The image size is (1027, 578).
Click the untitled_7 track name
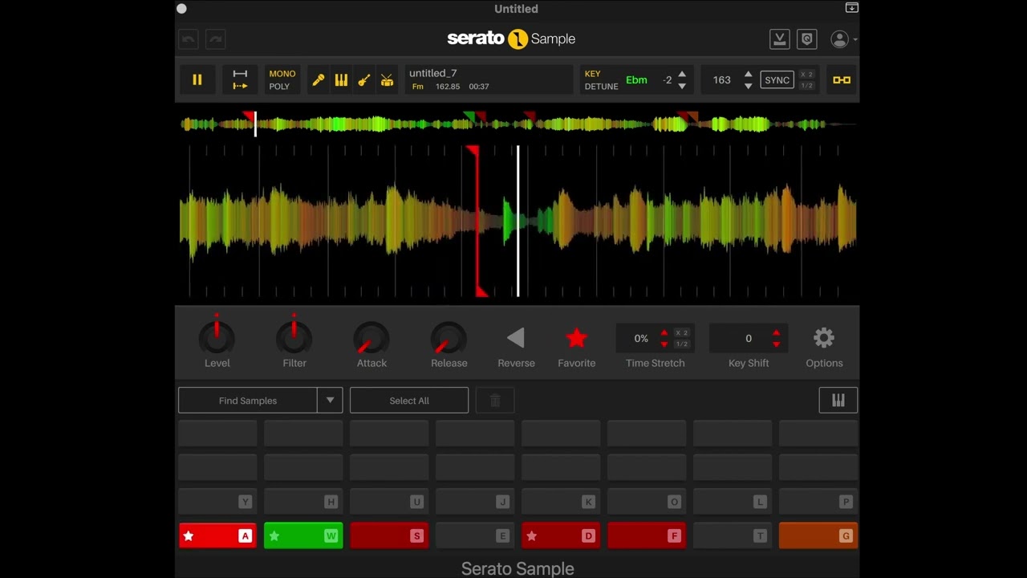pyautogui.click(x=433, y=73)
